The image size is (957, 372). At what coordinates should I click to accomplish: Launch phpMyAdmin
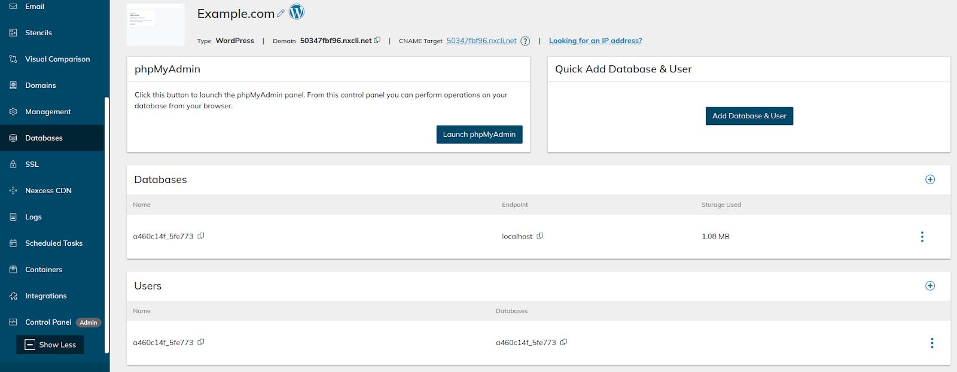479,135
